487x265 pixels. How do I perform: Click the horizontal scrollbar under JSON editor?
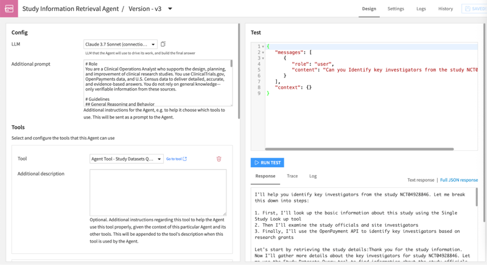point(359,149)
